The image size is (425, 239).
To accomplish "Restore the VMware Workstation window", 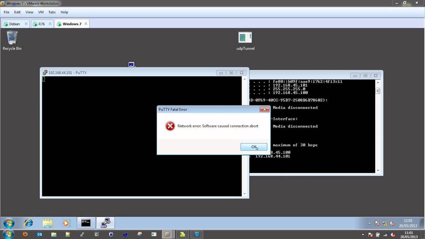I will pos(405,3).
